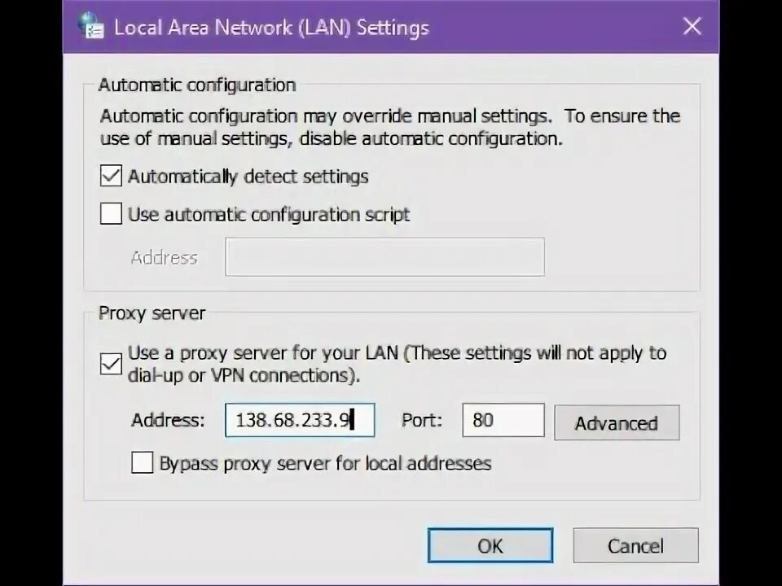Click the proxy server LAN description label
This screenshot has height=586, width=782.
[x=397, y=364]
